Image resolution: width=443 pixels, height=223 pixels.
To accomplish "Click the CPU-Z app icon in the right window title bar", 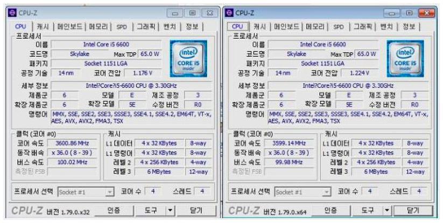I will pyautogui.click(x=229, y=13).
